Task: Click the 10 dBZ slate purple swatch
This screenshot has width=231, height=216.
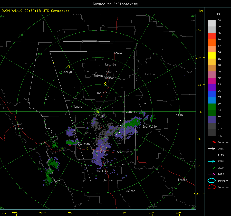Action: (211, 120)
